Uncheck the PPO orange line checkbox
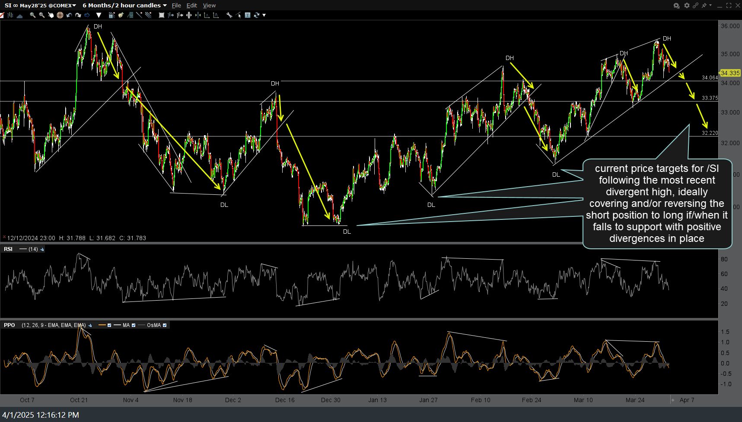This screenshot has width=742, height=422. click(x=109, y=325)
